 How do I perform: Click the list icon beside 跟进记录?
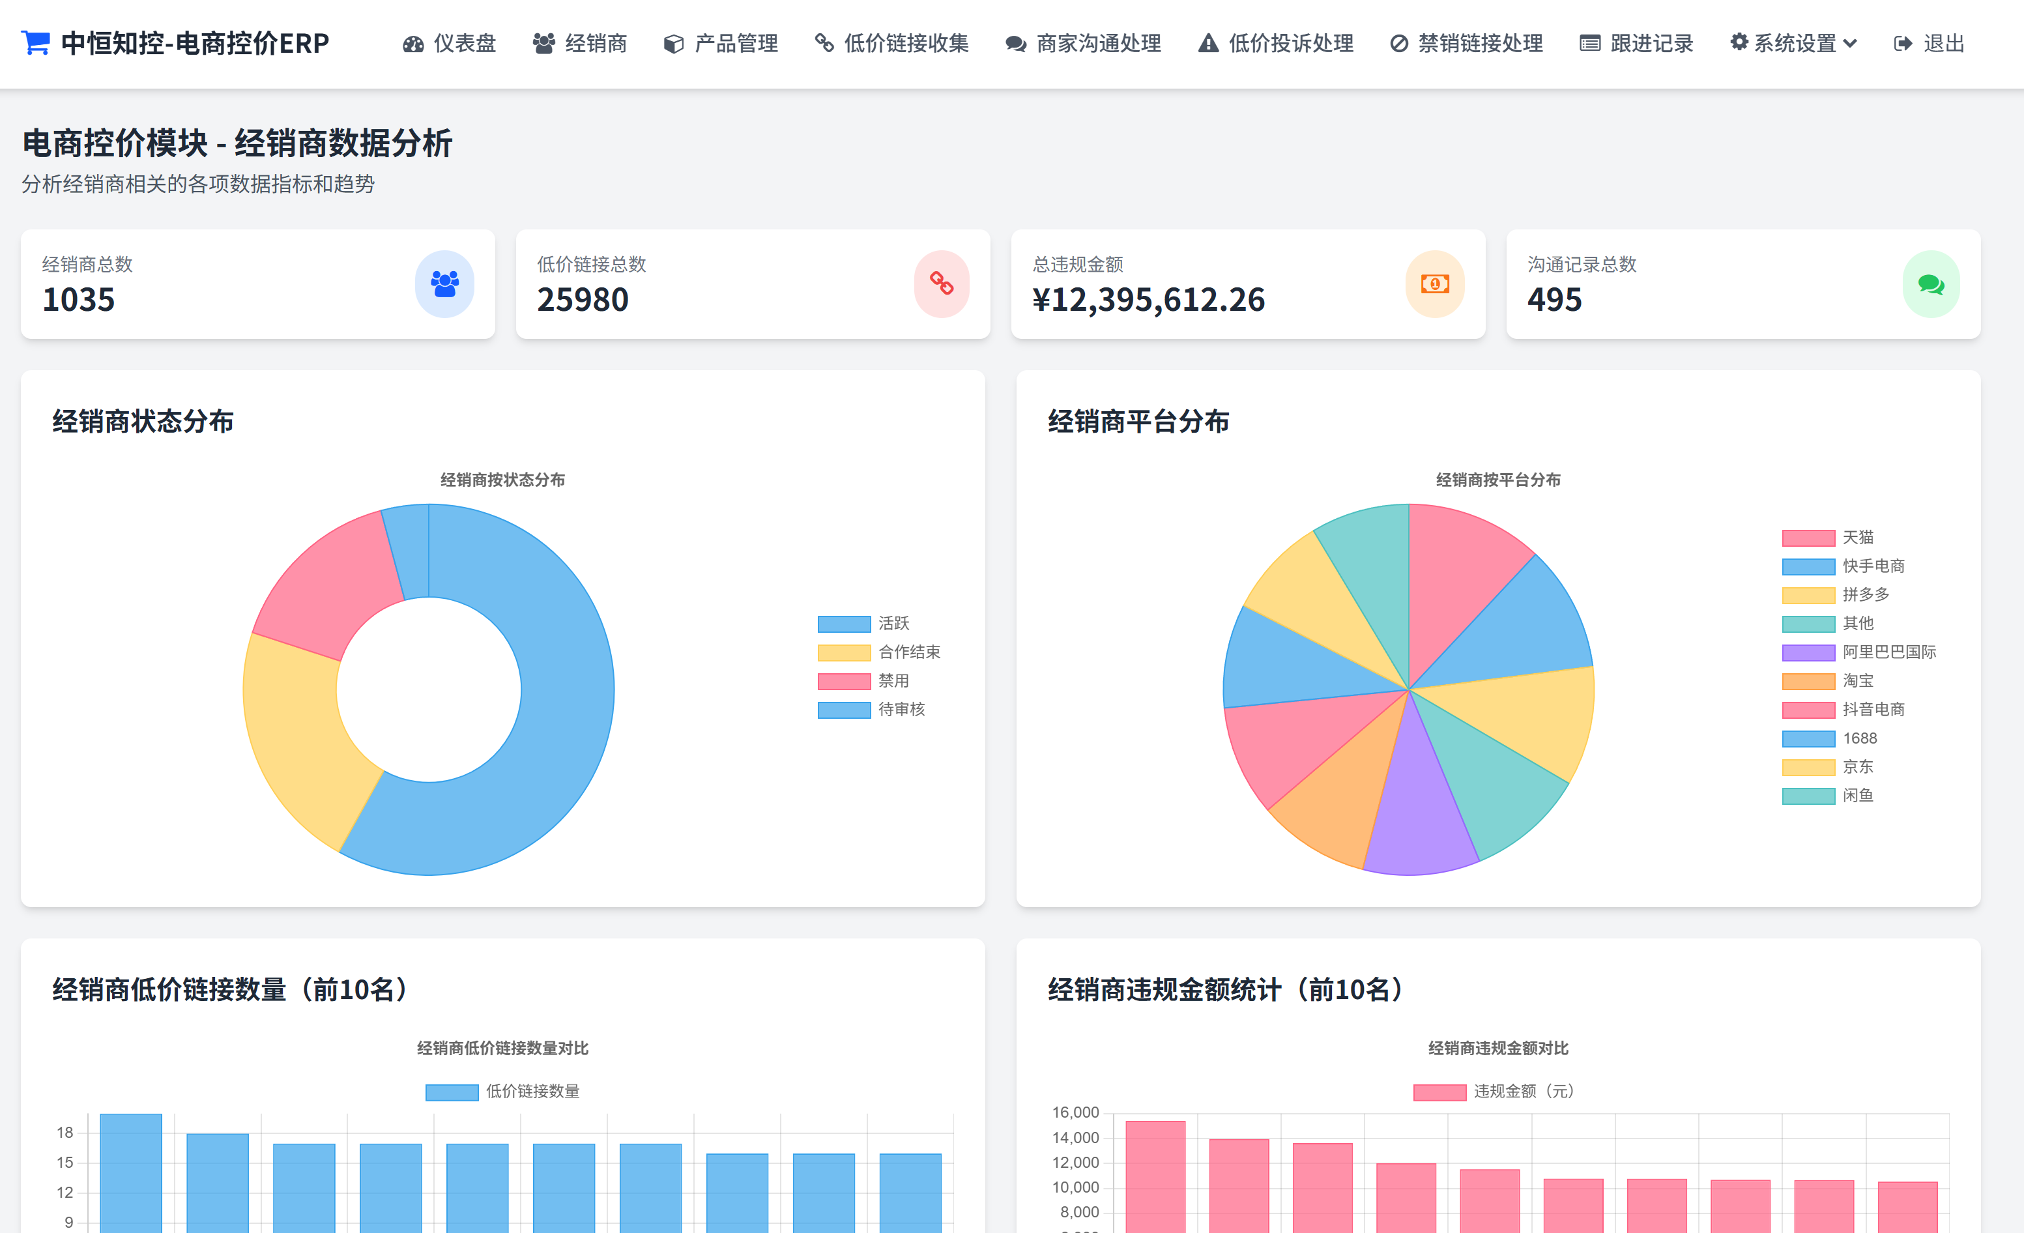1590,44
